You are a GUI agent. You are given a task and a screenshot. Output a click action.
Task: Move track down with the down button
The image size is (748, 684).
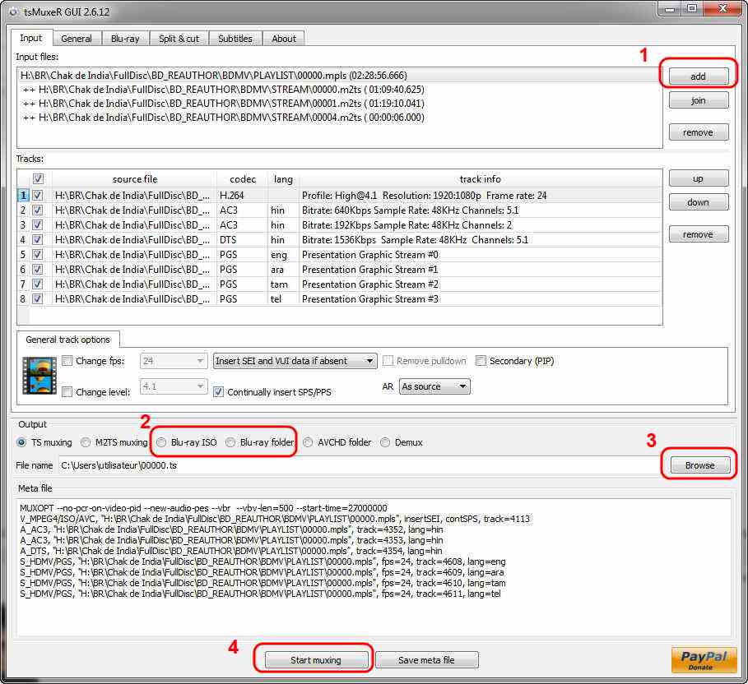[x=699, y=202]
